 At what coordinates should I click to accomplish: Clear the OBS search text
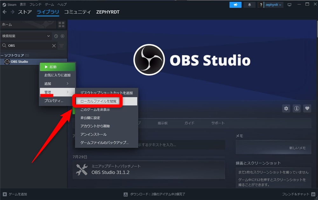54,46
